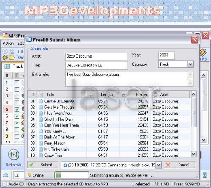Click the blue icon at bottom right corner
This screenshot has height=188, width=211.
point(204,175)
